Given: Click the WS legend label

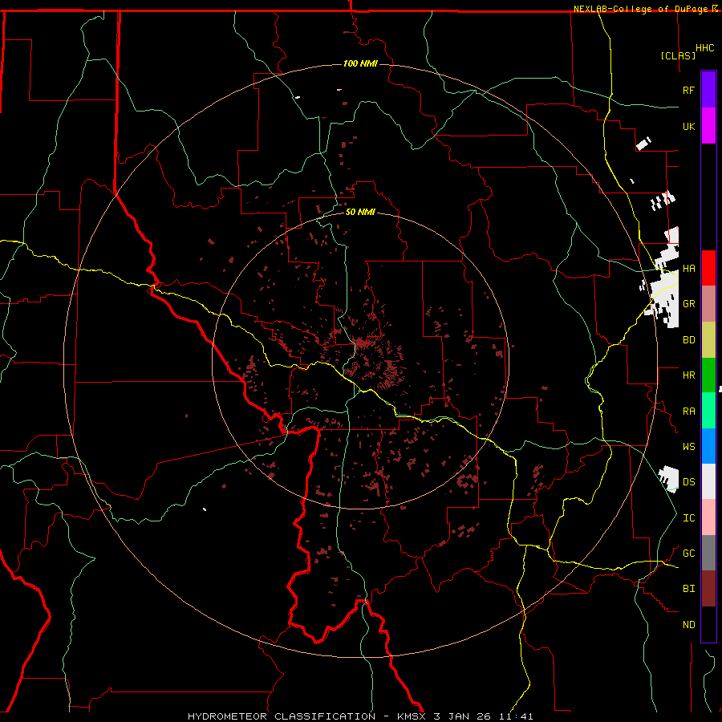Looking at the screenshot, I should (x=688, y=446).
